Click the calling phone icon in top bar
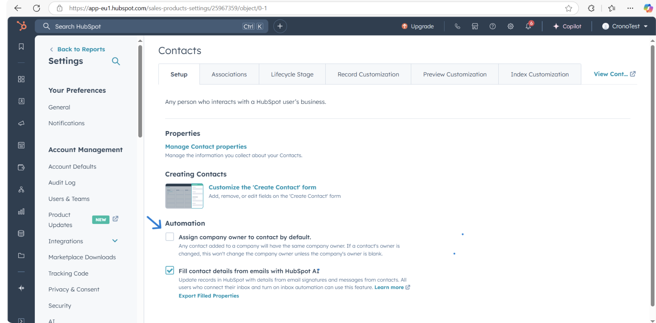This screenshot has height=323, width=656. [x=457, y=26]
